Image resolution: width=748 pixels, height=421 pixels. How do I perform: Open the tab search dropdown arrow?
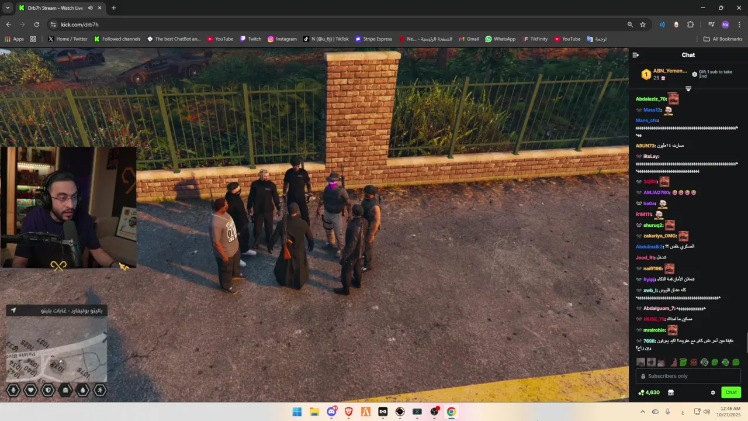(x=8, y=8)
